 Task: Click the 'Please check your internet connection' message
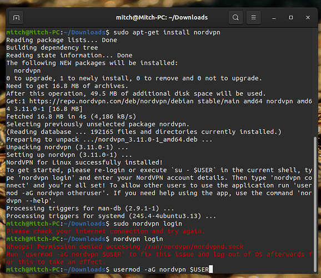(x=106, y=231)
